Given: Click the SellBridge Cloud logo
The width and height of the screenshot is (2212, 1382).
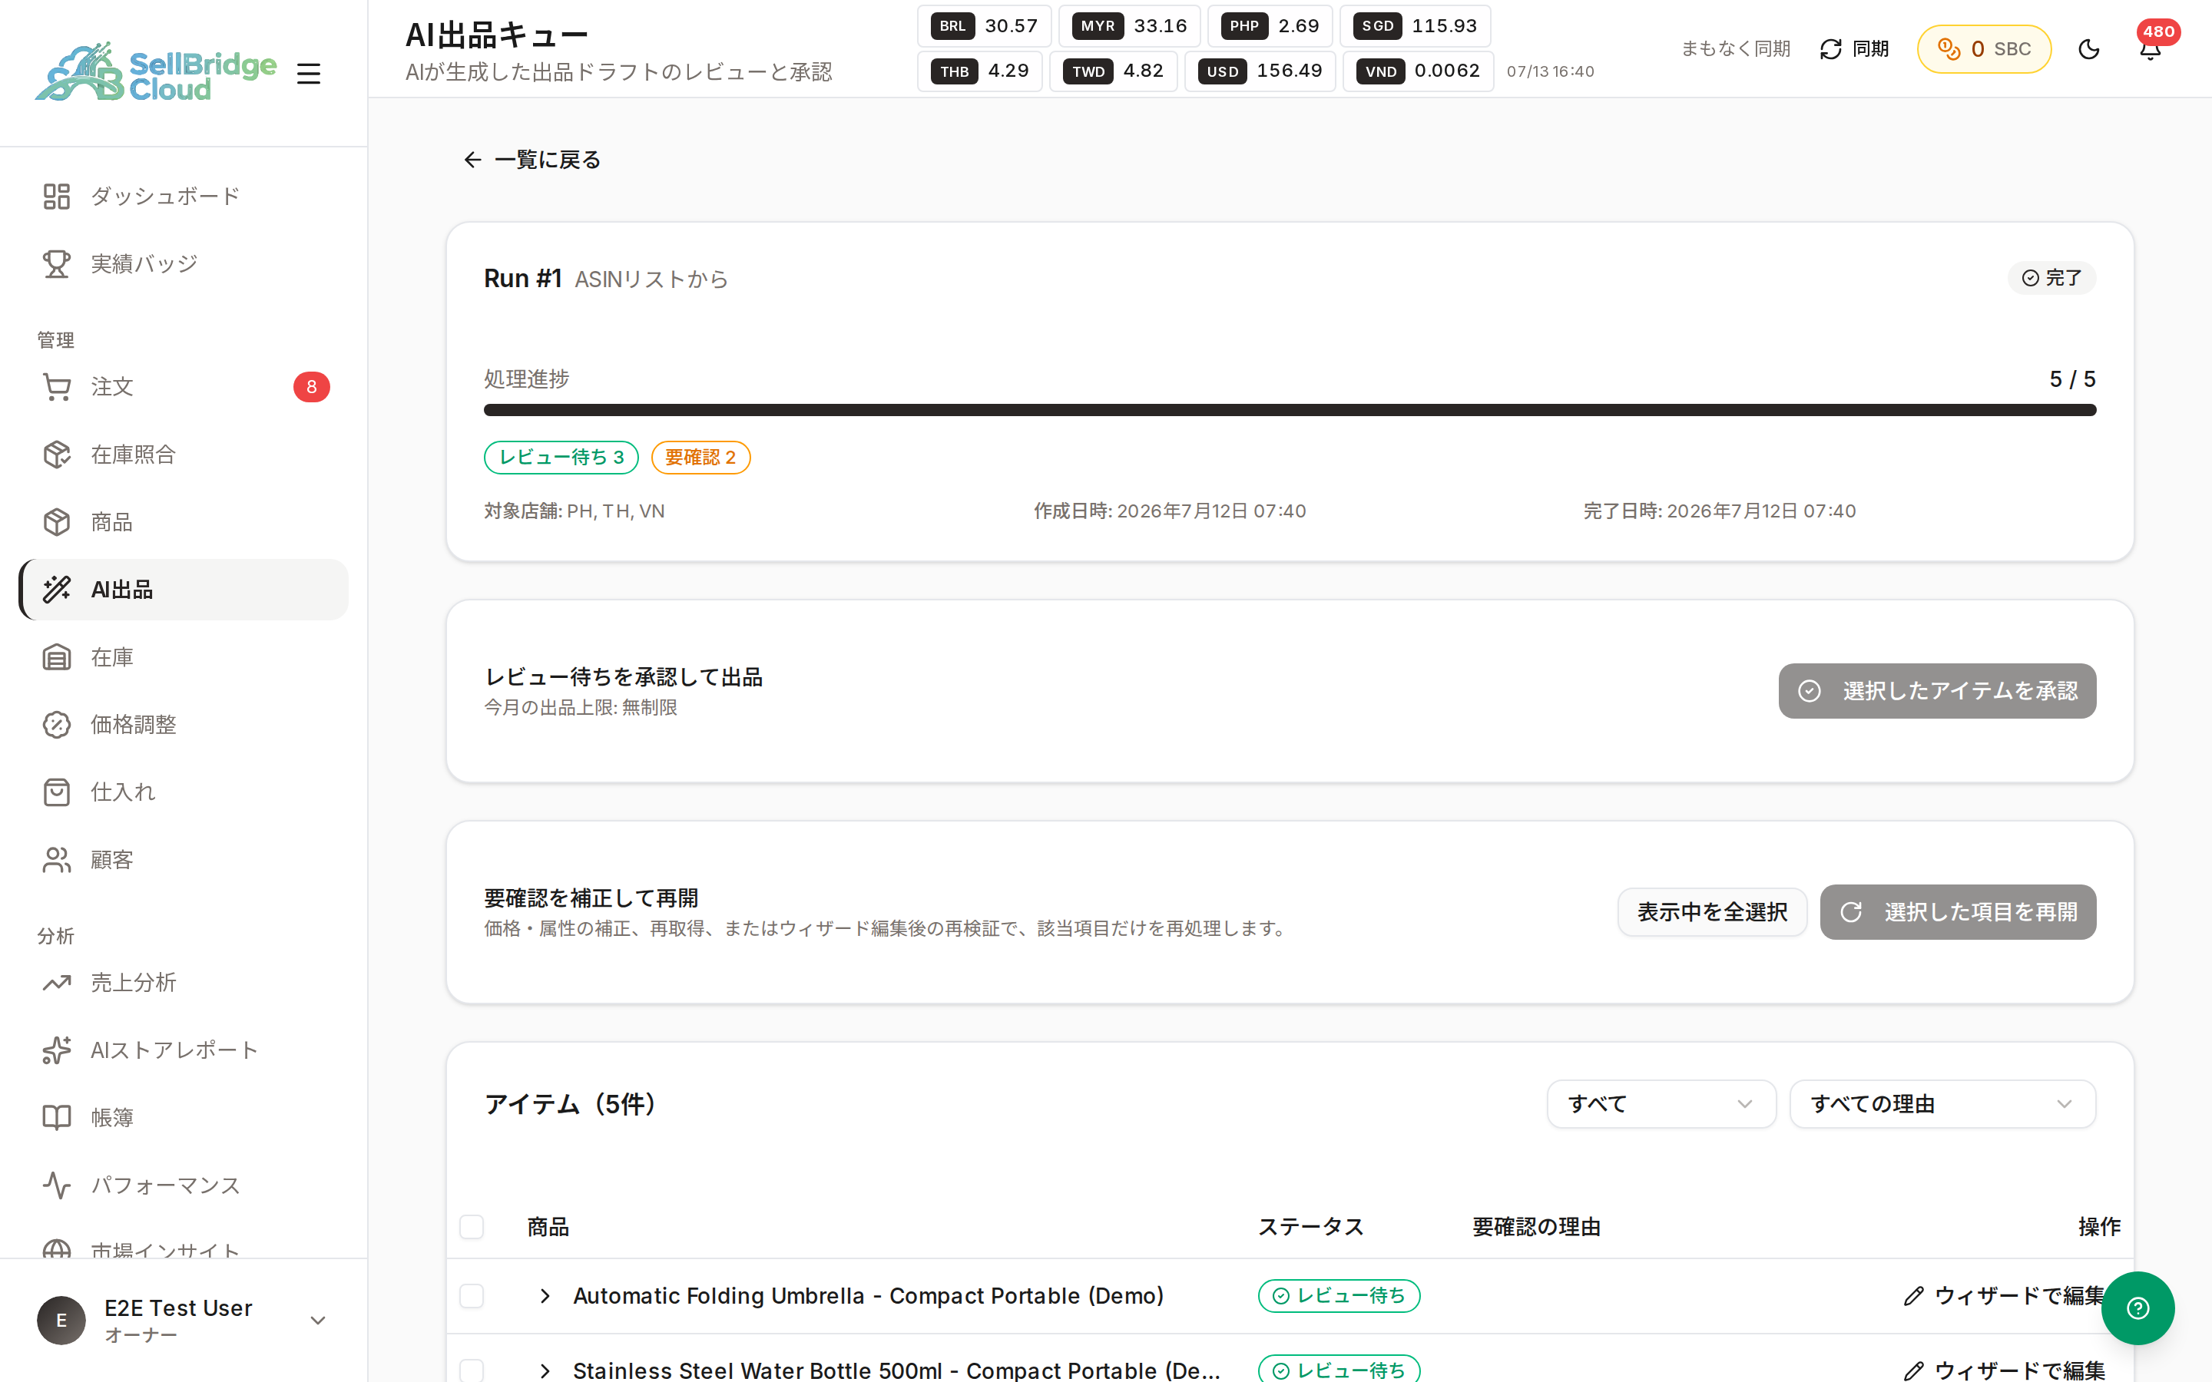Looking at the screenshot, I should (x=155, y=72).
